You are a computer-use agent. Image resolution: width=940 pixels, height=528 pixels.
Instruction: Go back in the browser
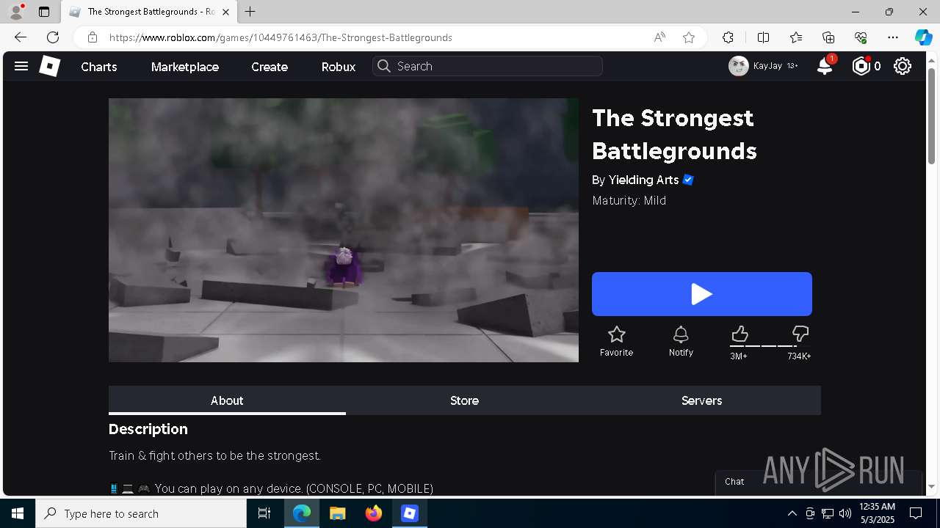(x=21, y=37)
